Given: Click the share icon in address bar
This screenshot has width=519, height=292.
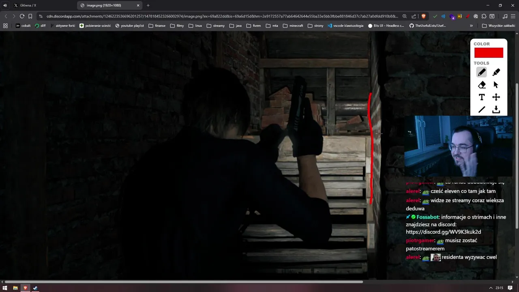Looking at the screenshot, I should pyautogui.click(x=414, y=16).
